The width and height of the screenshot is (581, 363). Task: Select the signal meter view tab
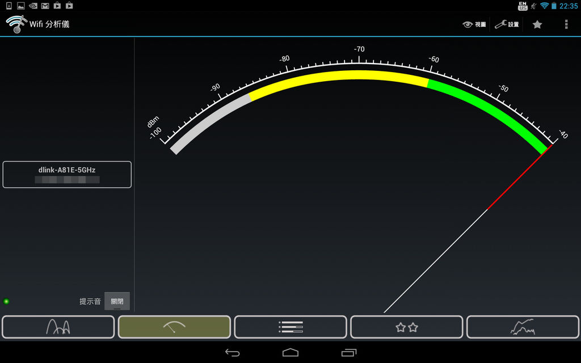point(174,327)
